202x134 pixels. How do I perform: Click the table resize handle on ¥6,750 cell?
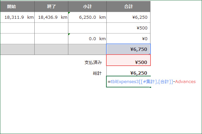pos(149,54)
